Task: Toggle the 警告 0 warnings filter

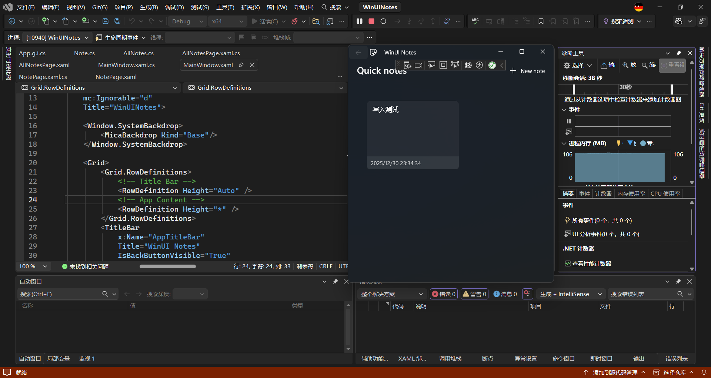Action: click(x=474, y=294)
